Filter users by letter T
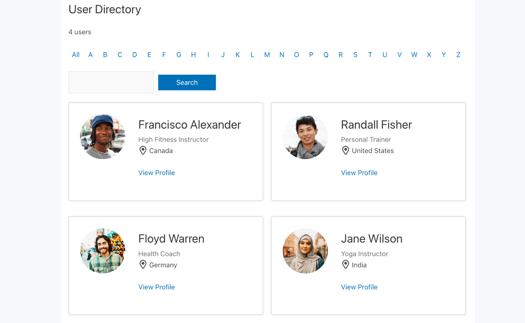The image size is (525, 323). coord(370,55)
